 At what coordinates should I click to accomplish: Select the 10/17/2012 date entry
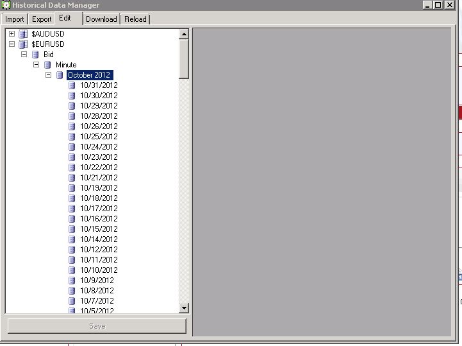click(99, 209)
